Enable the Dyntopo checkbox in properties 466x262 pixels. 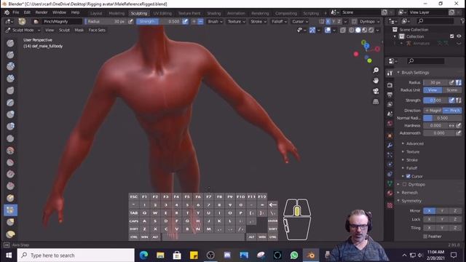404,184
